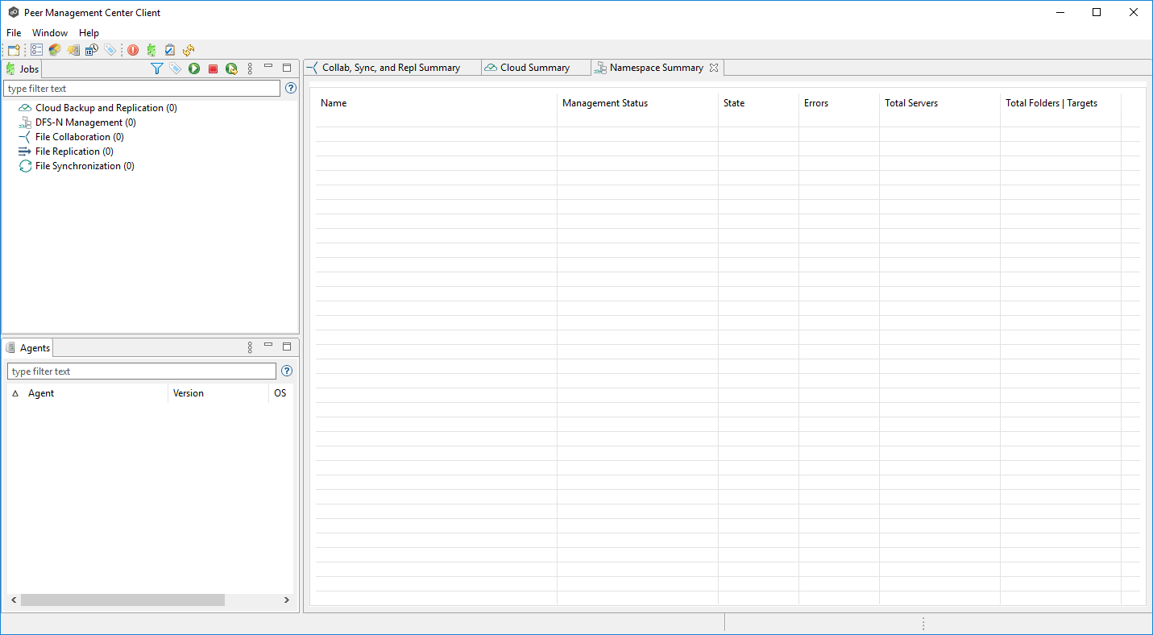
Task: Open the Window menu
Action: click(x=50, y=33)
